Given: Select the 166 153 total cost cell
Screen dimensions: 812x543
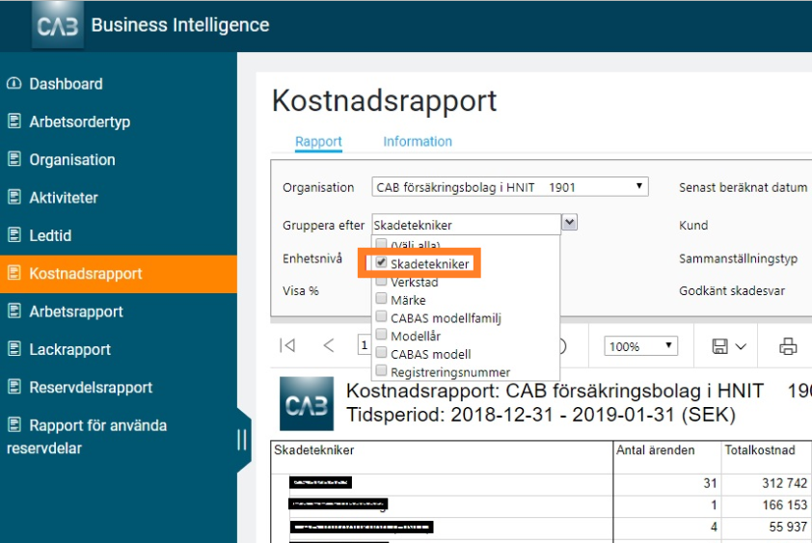Looking at the screenshot, I should (x=766, y=504).
